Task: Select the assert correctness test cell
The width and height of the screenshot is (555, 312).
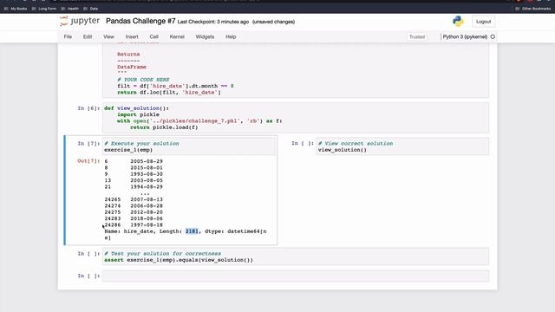Action: pyautogui.click(x=296, y=257)
